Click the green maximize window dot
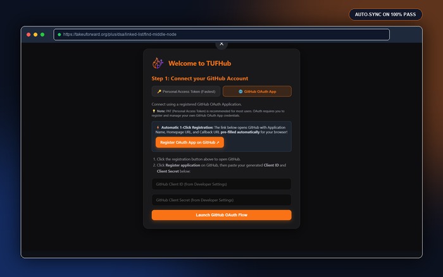The width and height of the screenshot is (443, 277). (42, 34)
